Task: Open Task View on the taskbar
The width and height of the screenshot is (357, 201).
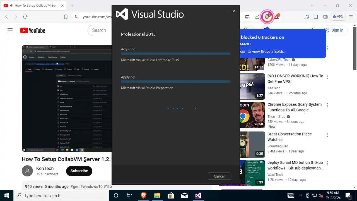Action: pos(129,195)
